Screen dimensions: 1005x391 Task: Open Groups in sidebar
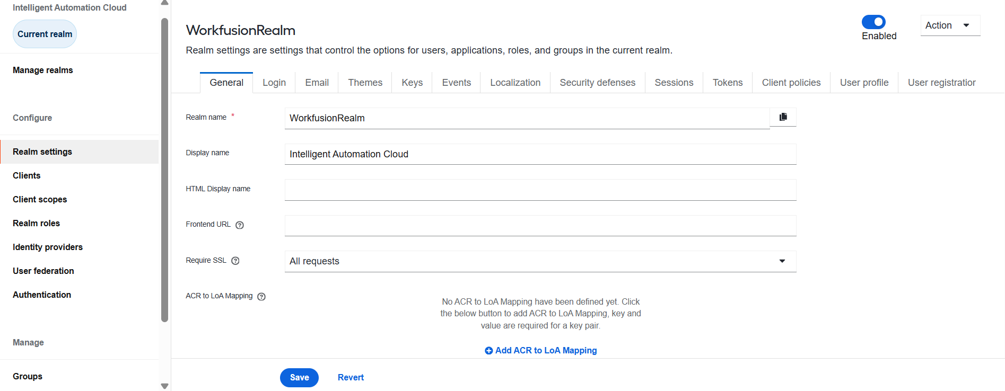(80, 377)
